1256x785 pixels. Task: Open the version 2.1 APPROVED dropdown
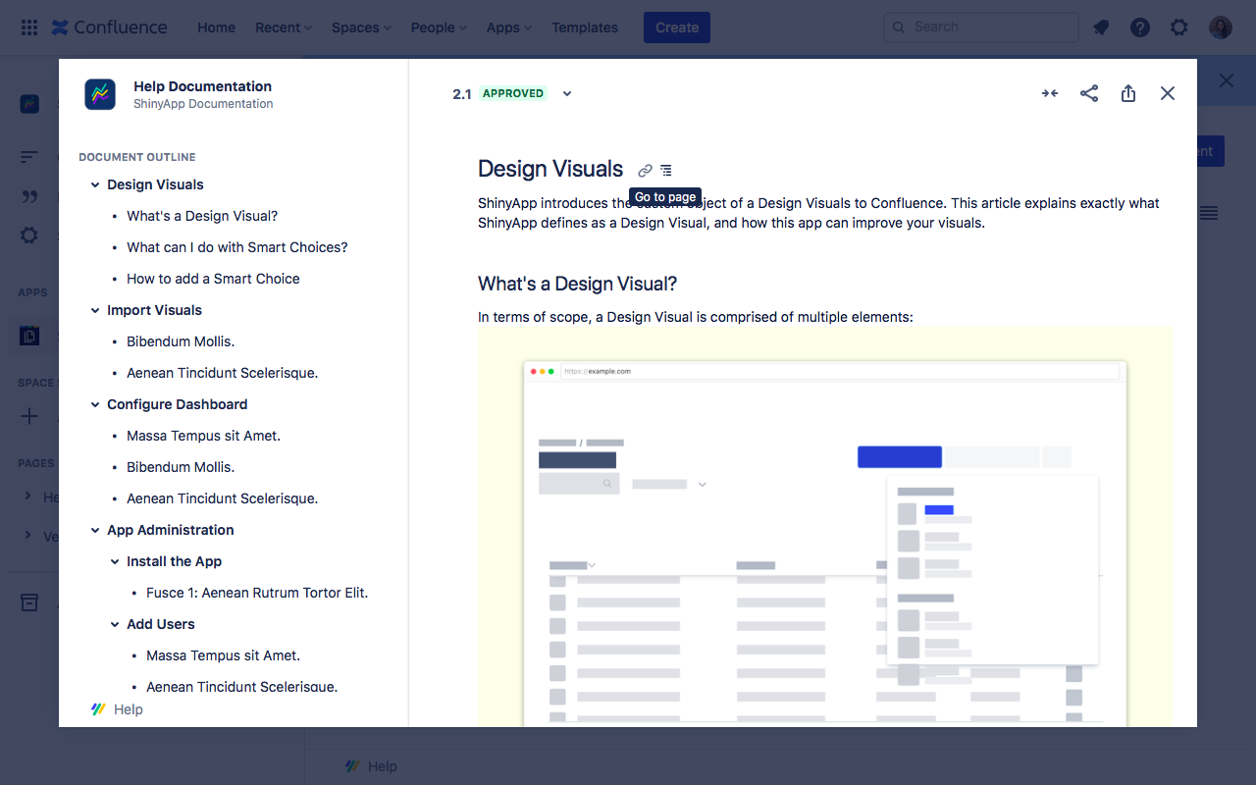[x=566, y=93]
